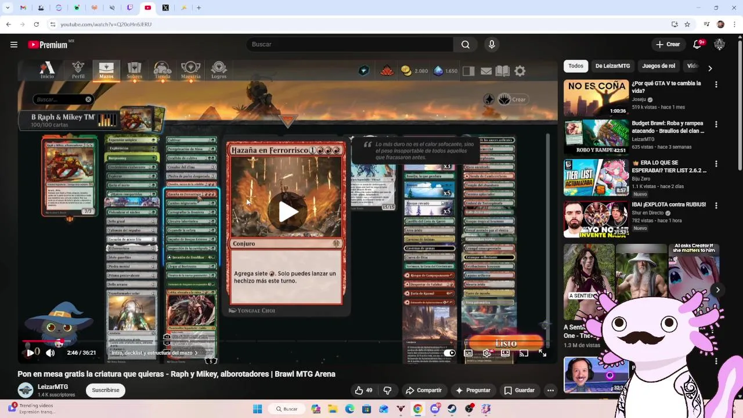The width and height of the screenshot is (743, 418).
Task: Open a new browser tab
Action: (199, 8)
